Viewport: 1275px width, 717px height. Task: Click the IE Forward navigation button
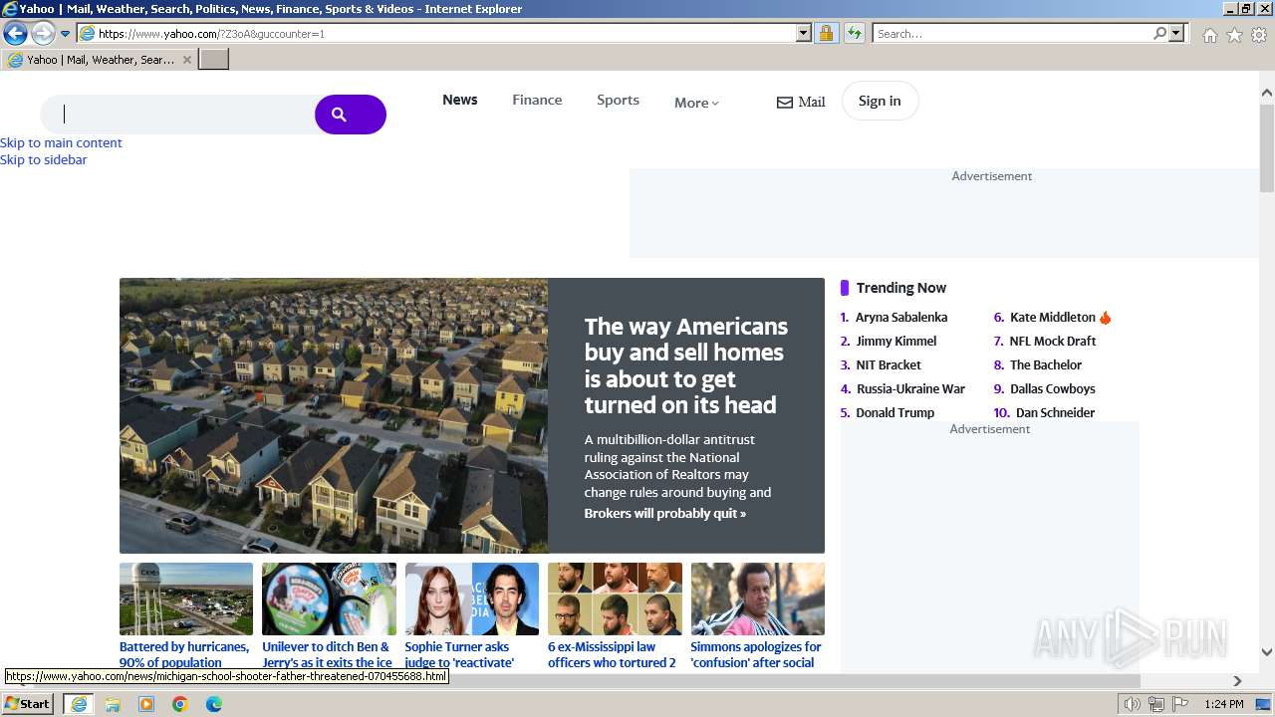point(43,34)
